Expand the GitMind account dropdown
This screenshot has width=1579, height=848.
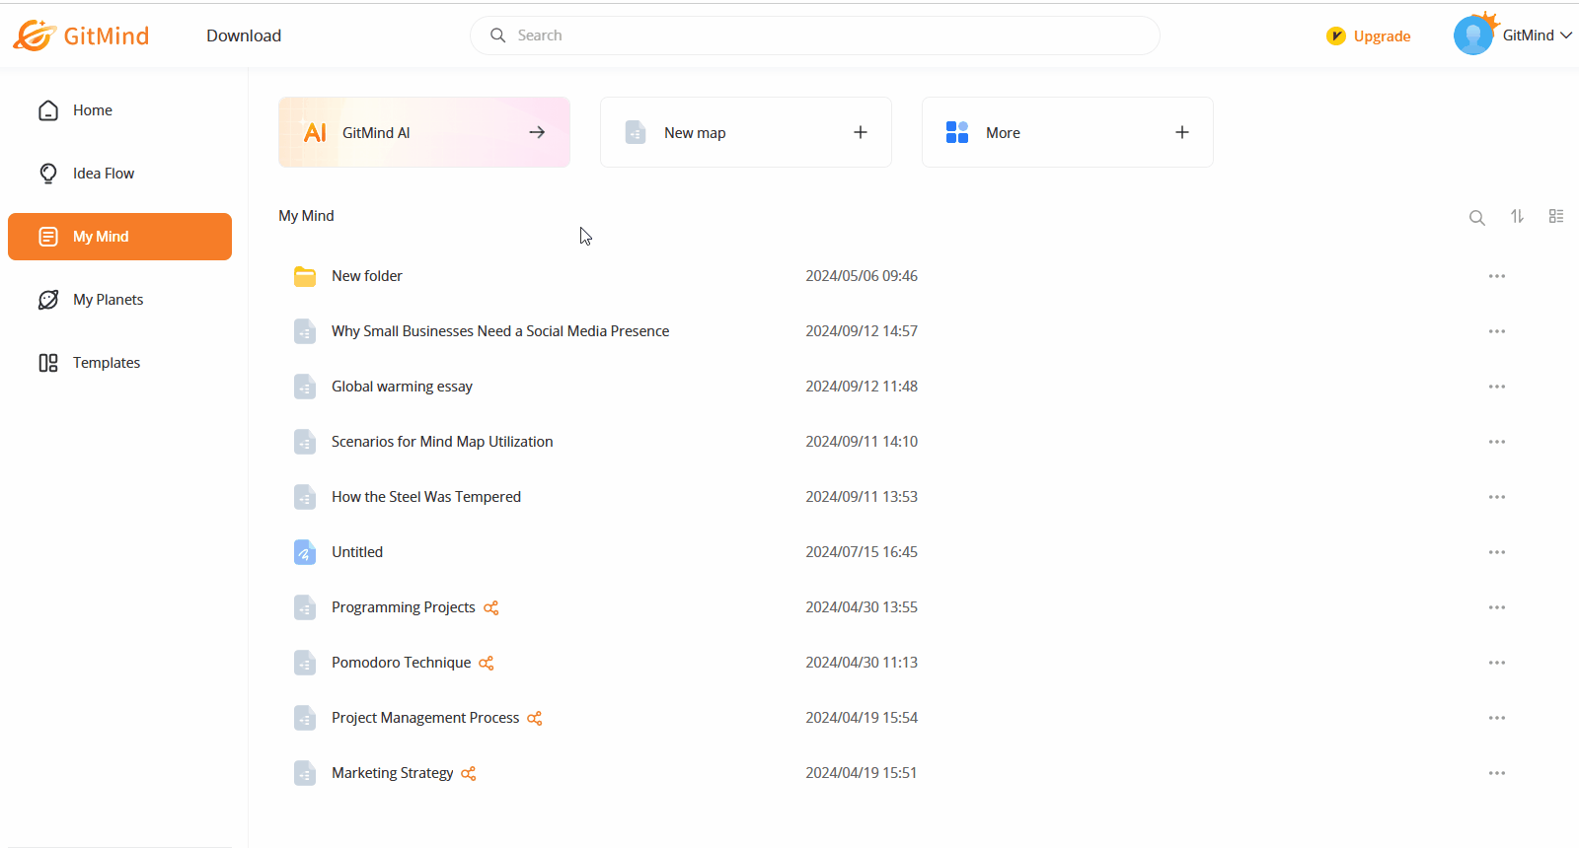1565,35
